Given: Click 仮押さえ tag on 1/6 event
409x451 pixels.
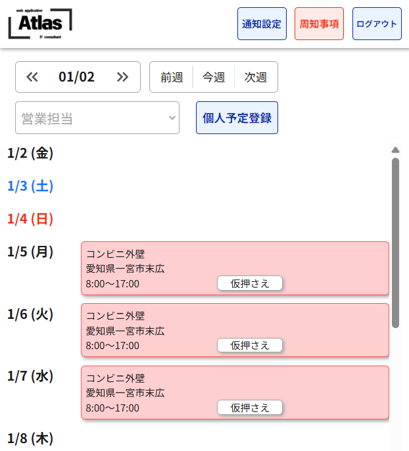Looking at the screenshot, I should (250, 345).
